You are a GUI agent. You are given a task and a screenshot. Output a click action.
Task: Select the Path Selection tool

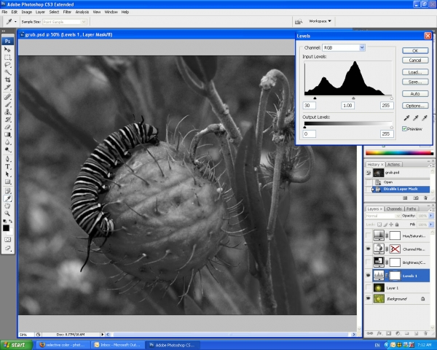click(7, 174)
